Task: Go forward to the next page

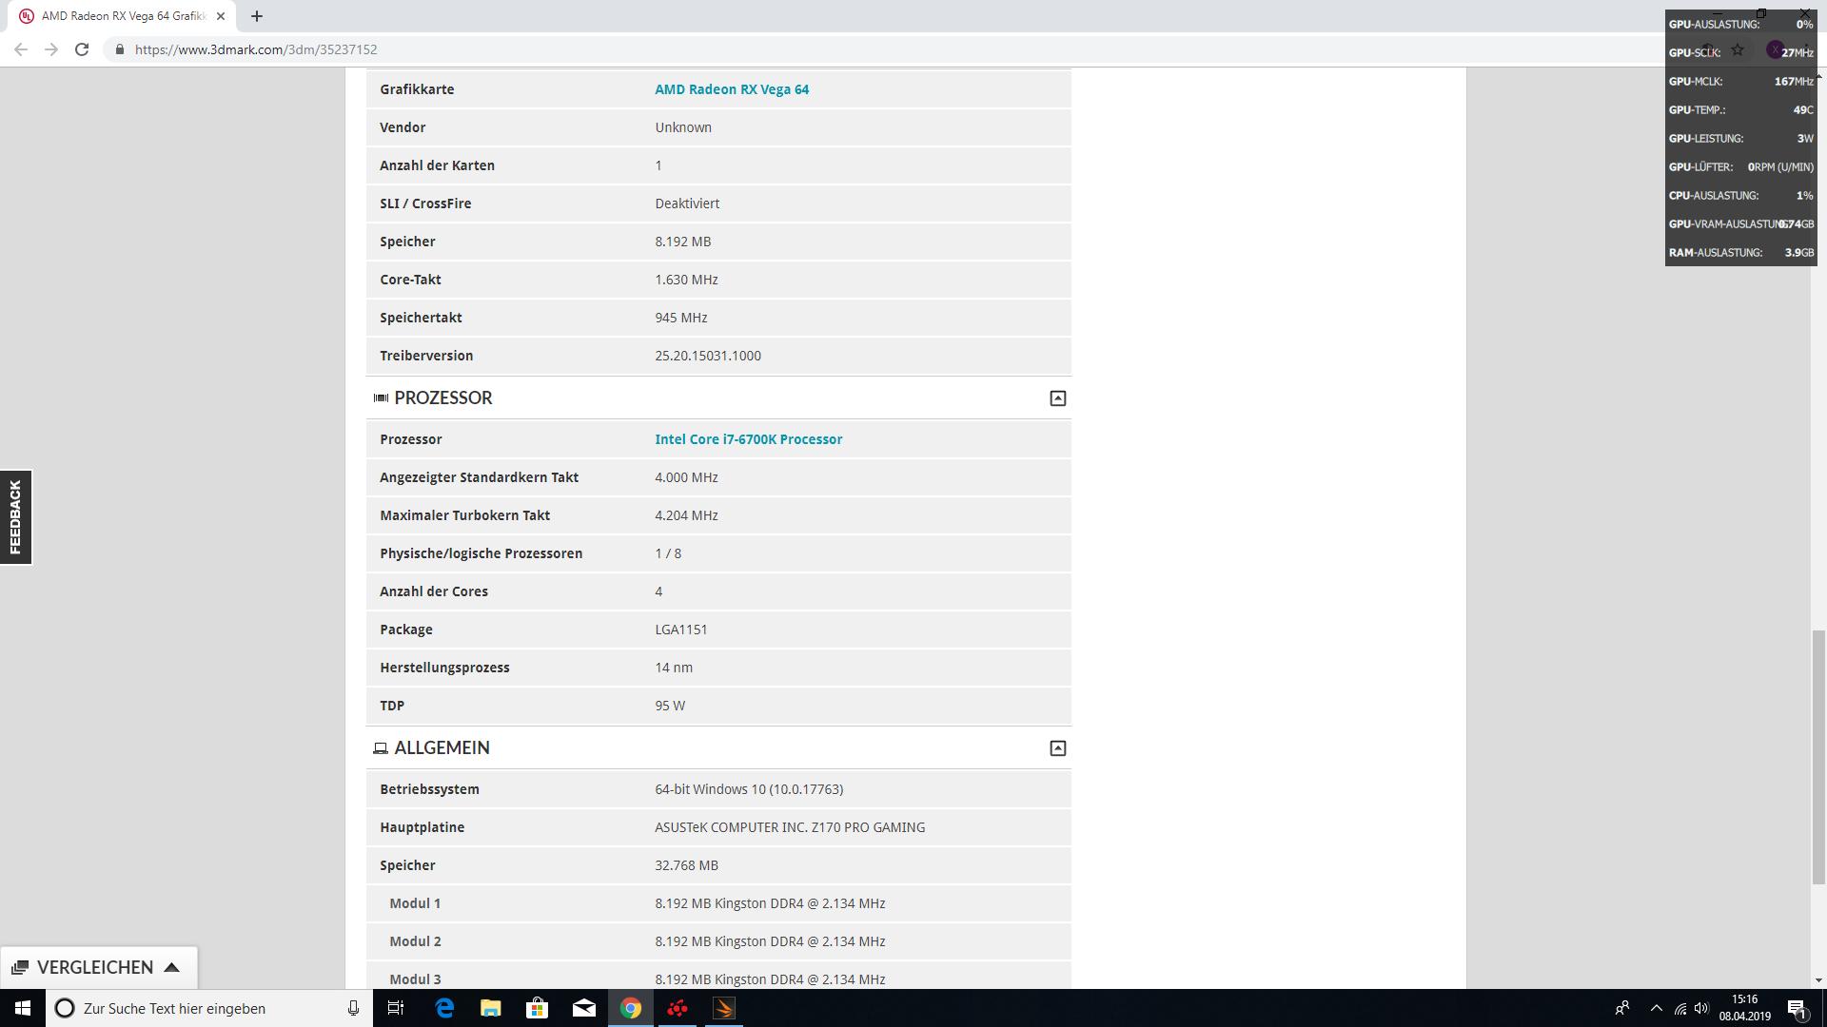Action: point(51,49)
